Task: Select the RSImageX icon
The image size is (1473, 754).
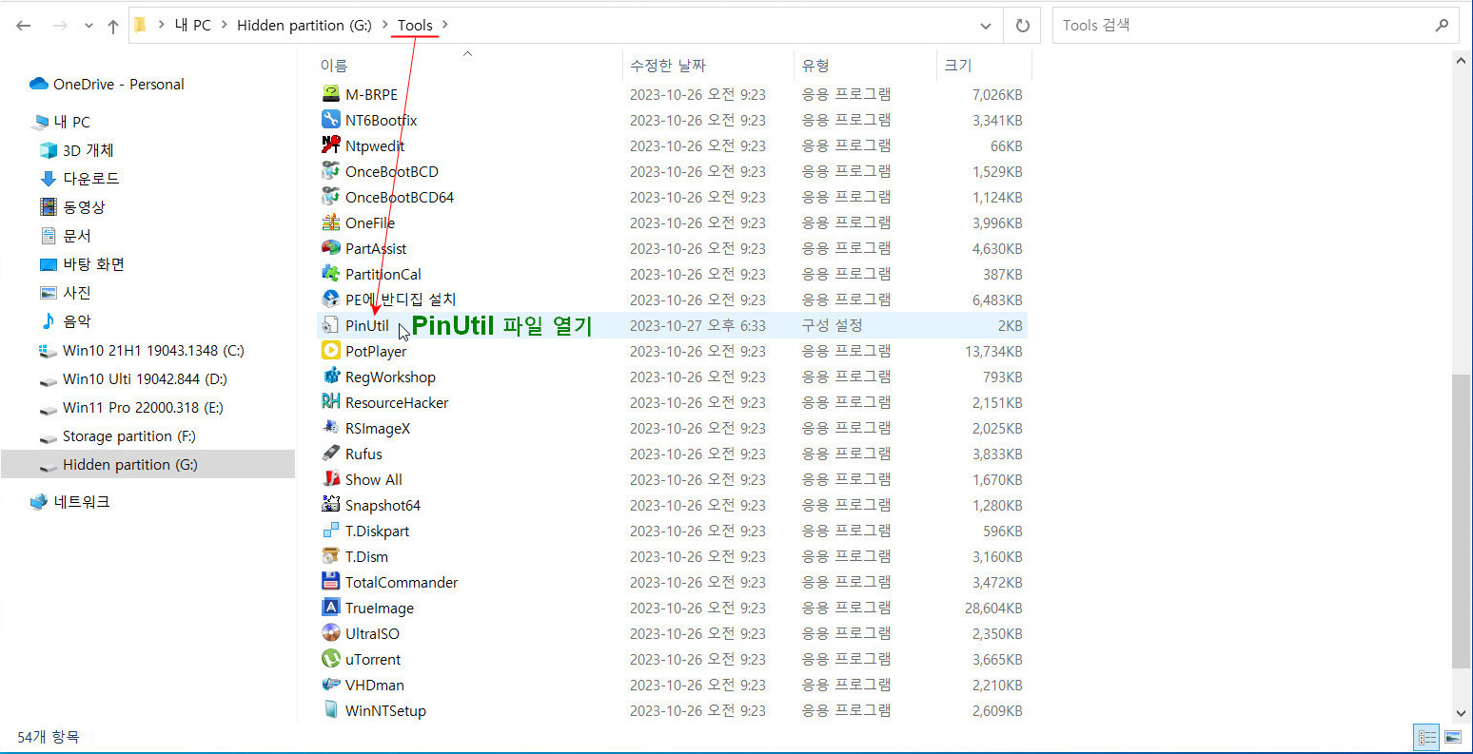Action: click(x=330, y=428)
